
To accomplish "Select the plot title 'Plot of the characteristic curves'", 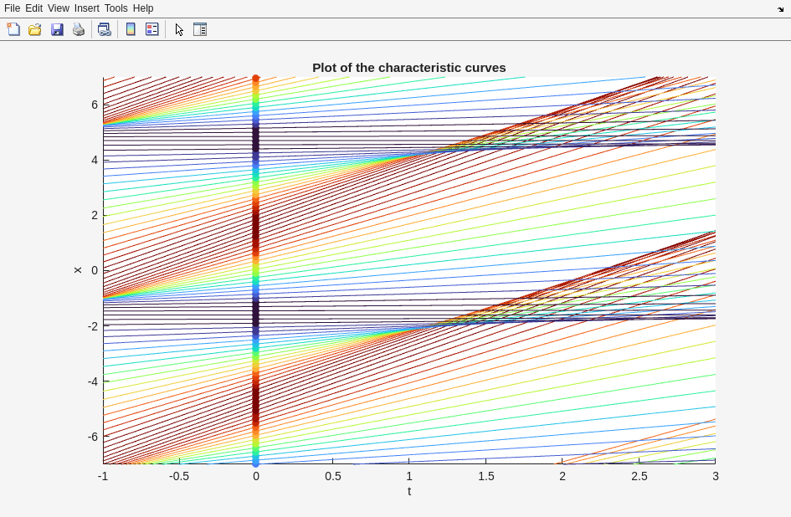I will pyautogui.click(x=408, y=68).
